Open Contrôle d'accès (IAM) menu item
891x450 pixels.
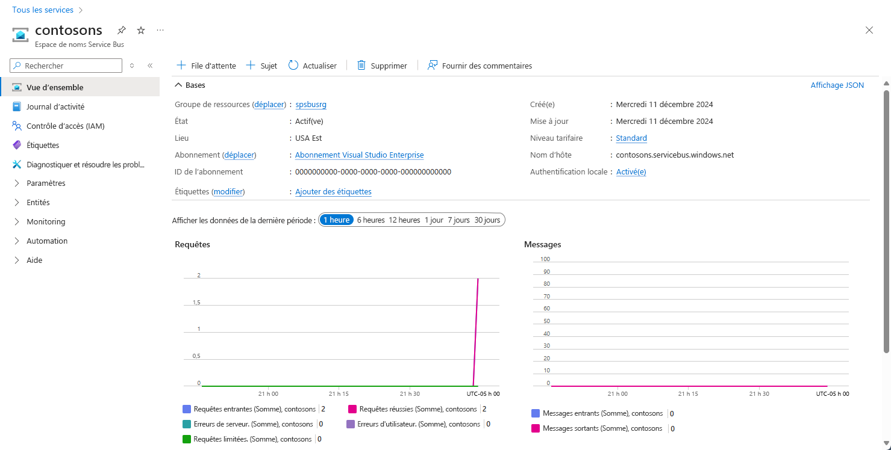point(80,126)
